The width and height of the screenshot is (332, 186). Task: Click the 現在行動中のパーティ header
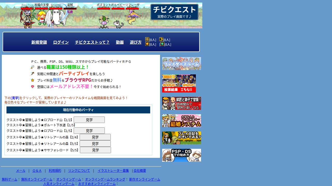coord(78,110)
